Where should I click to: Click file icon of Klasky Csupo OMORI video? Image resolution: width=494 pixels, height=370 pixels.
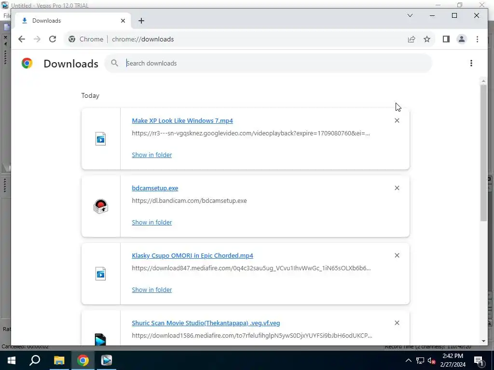101,274
